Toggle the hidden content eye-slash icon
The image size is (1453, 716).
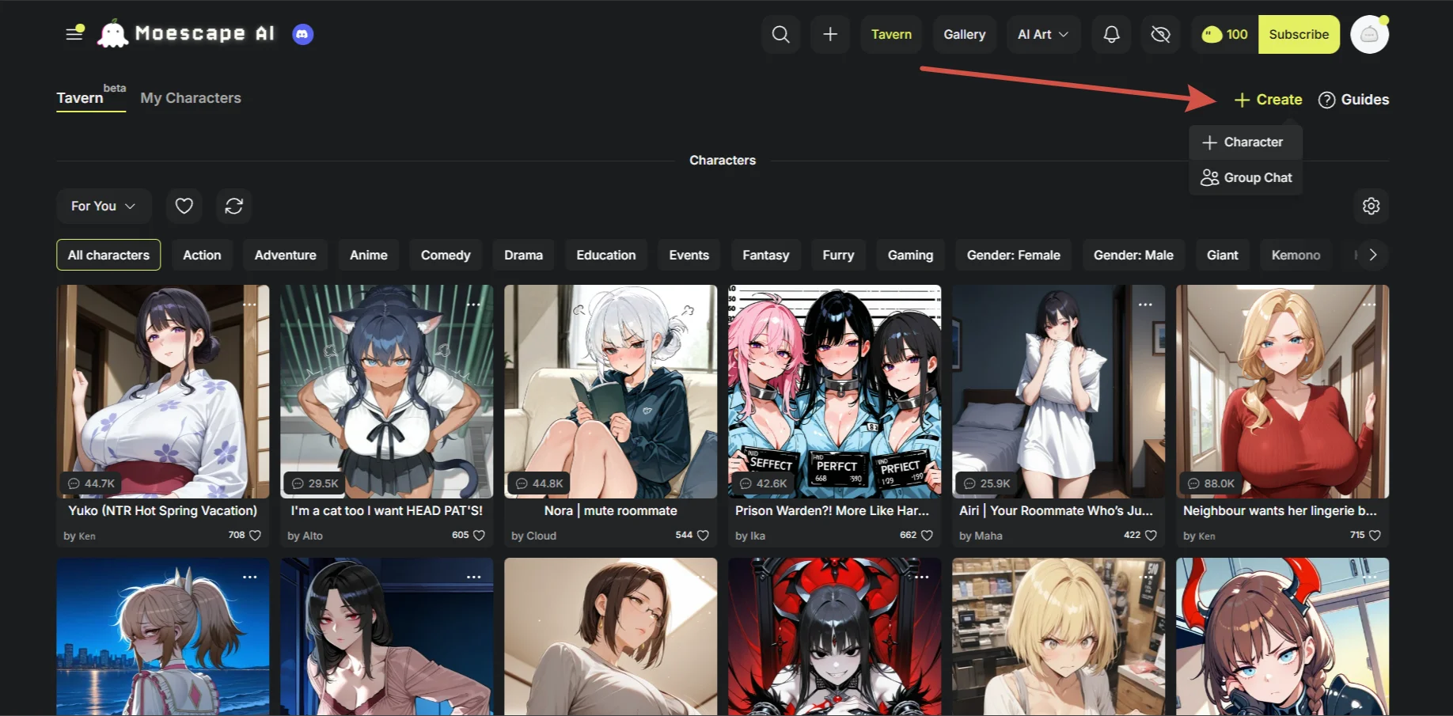(1161, 34)
